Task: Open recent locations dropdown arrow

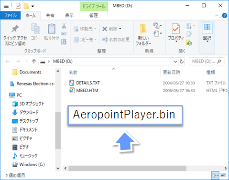Action: point(26,62)
